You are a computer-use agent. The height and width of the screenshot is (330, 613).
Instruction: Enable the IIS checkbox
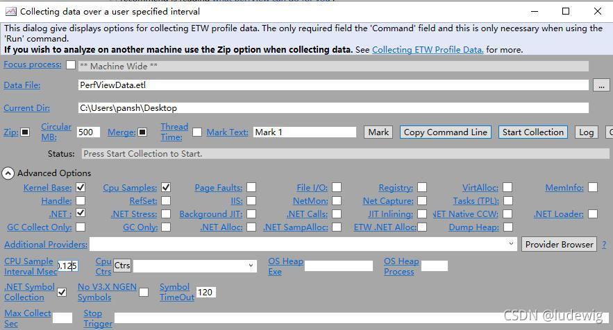[251, 201]
